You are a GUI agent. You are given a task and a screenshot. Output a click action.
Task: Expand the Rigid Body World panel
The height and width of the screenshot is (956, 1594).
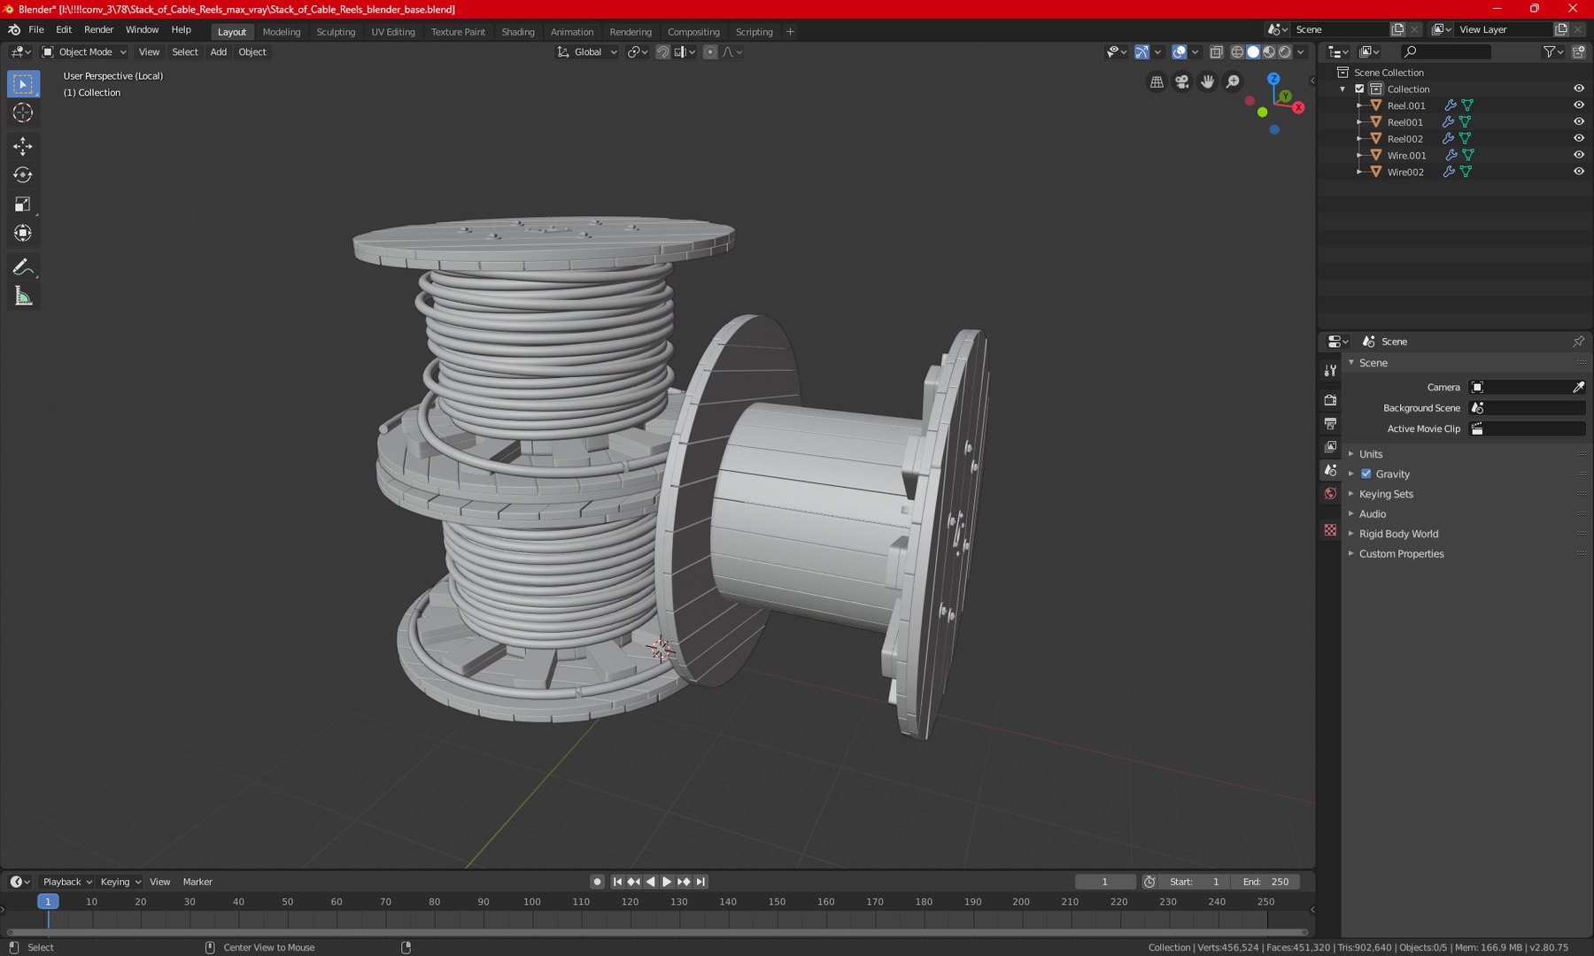(x=1398, y=534)
